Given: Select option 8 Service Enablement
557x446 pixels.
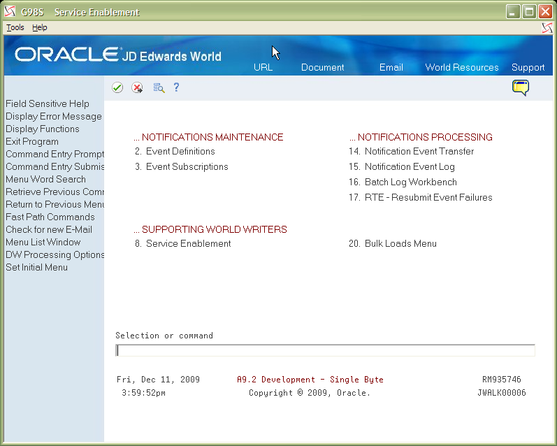Looking at the screenshot, I should click(x=182, y=243).
